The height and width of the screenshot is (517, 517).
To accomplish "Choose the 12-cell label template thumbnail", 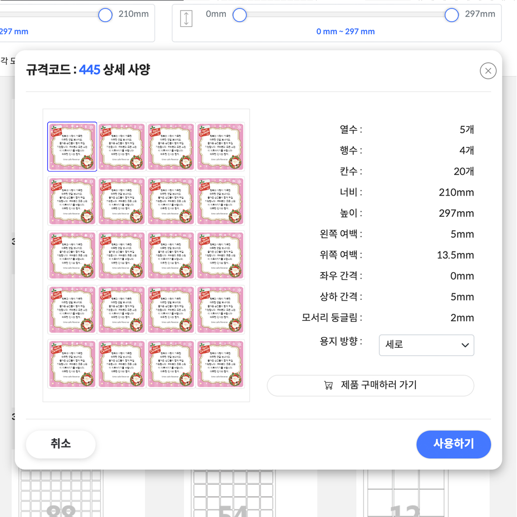I will point(405,493).
